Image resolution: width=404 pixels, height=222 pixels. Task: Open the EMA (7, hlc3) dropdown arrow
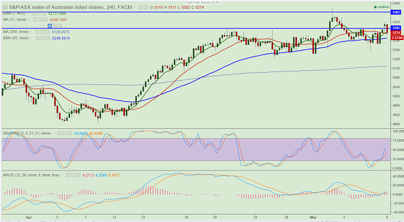[27, 14]
